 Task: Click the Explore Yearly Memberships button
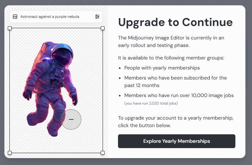coord(177,141)
